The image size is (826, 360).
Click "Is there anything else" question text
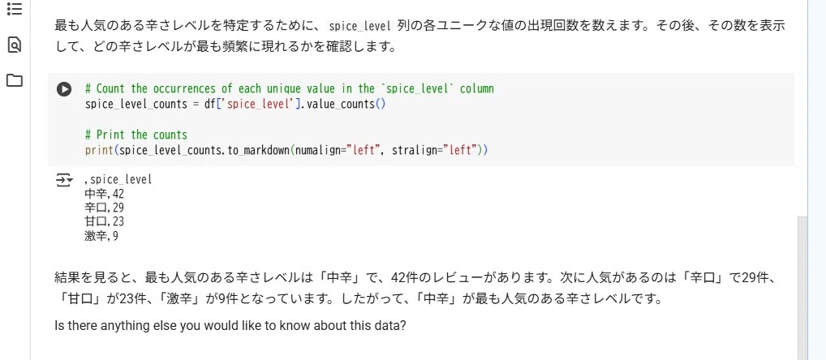point(230,326)
